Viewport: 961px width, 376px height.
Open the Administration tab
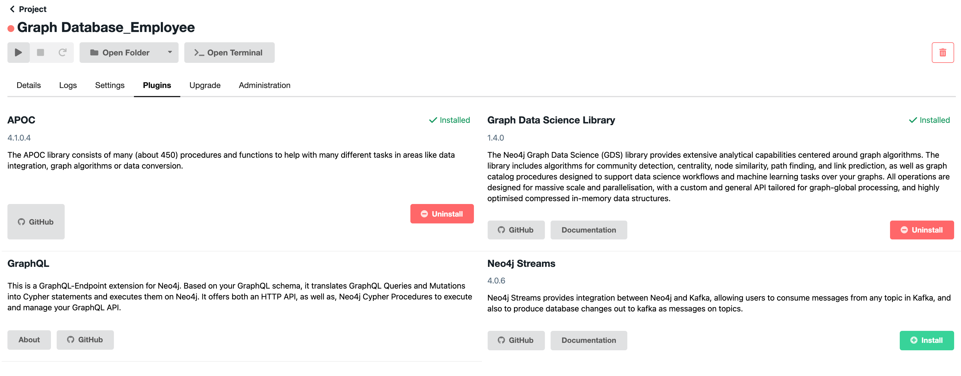(x=264, y=85)
